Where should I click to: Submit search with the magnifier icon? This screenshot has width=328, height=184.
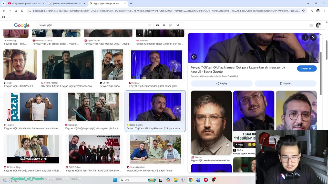(178, 25)
